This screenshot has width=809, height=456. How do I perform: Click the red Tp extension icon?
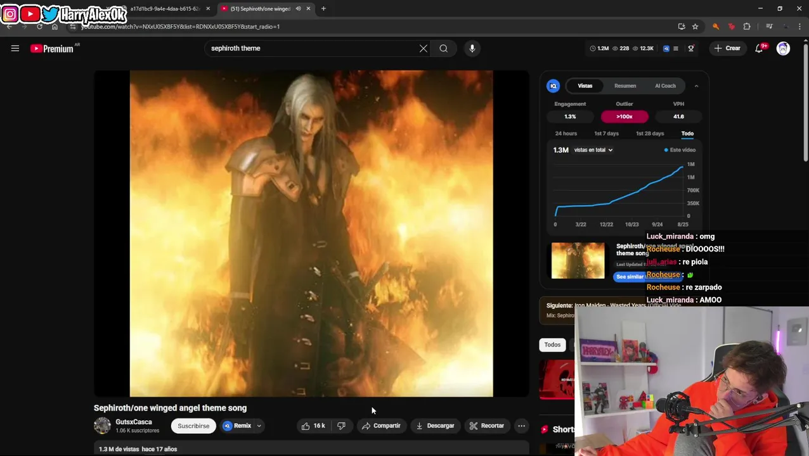pyautogui.click(x=731, y=27)
